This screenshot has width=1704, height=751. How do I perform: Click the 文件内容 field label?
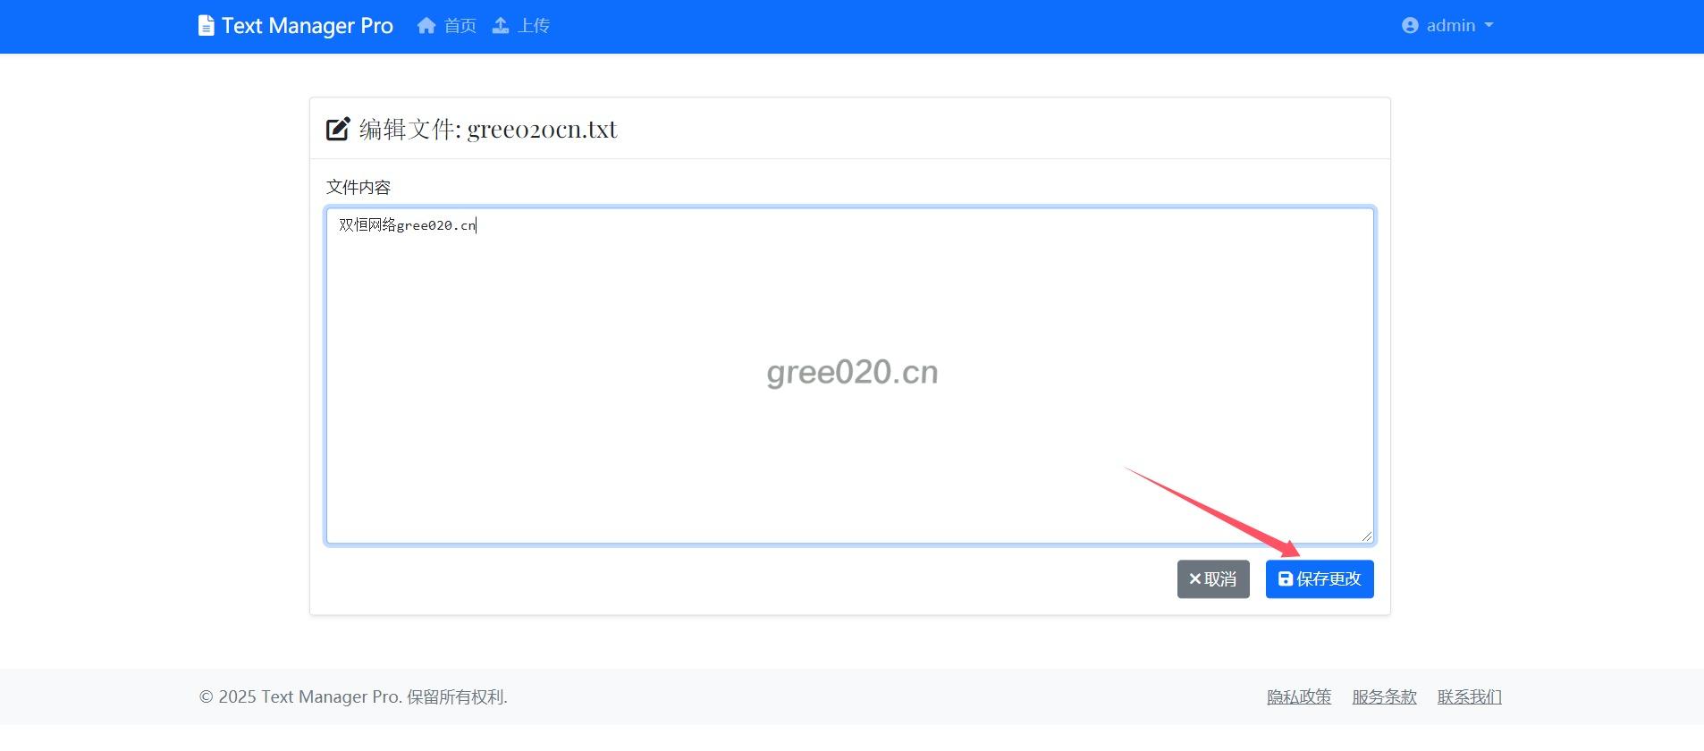(x=359, y=187)
